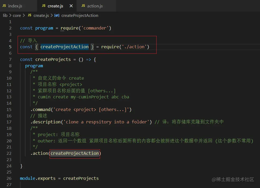Click require keyword on line 2
260x188 pixels.
point(69,28)
